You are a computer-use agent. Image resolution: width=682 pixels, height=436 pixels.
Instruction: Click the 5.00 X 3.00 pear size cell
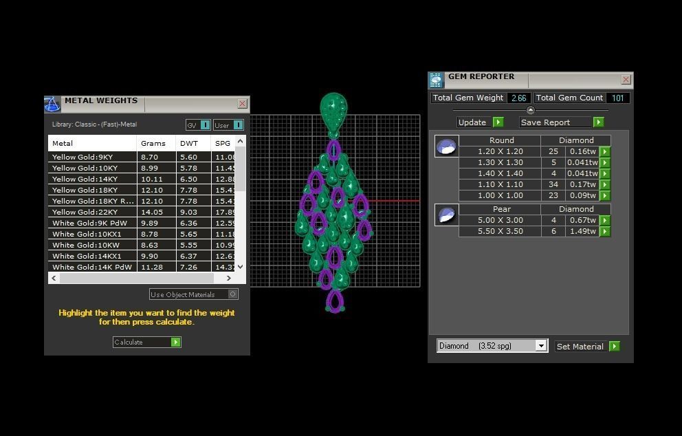point(500,220)
